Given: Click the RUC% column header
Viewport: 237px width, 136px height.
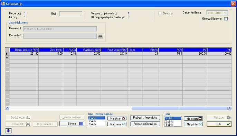Looking at the screenshot, I should click(x=70, y=50).
